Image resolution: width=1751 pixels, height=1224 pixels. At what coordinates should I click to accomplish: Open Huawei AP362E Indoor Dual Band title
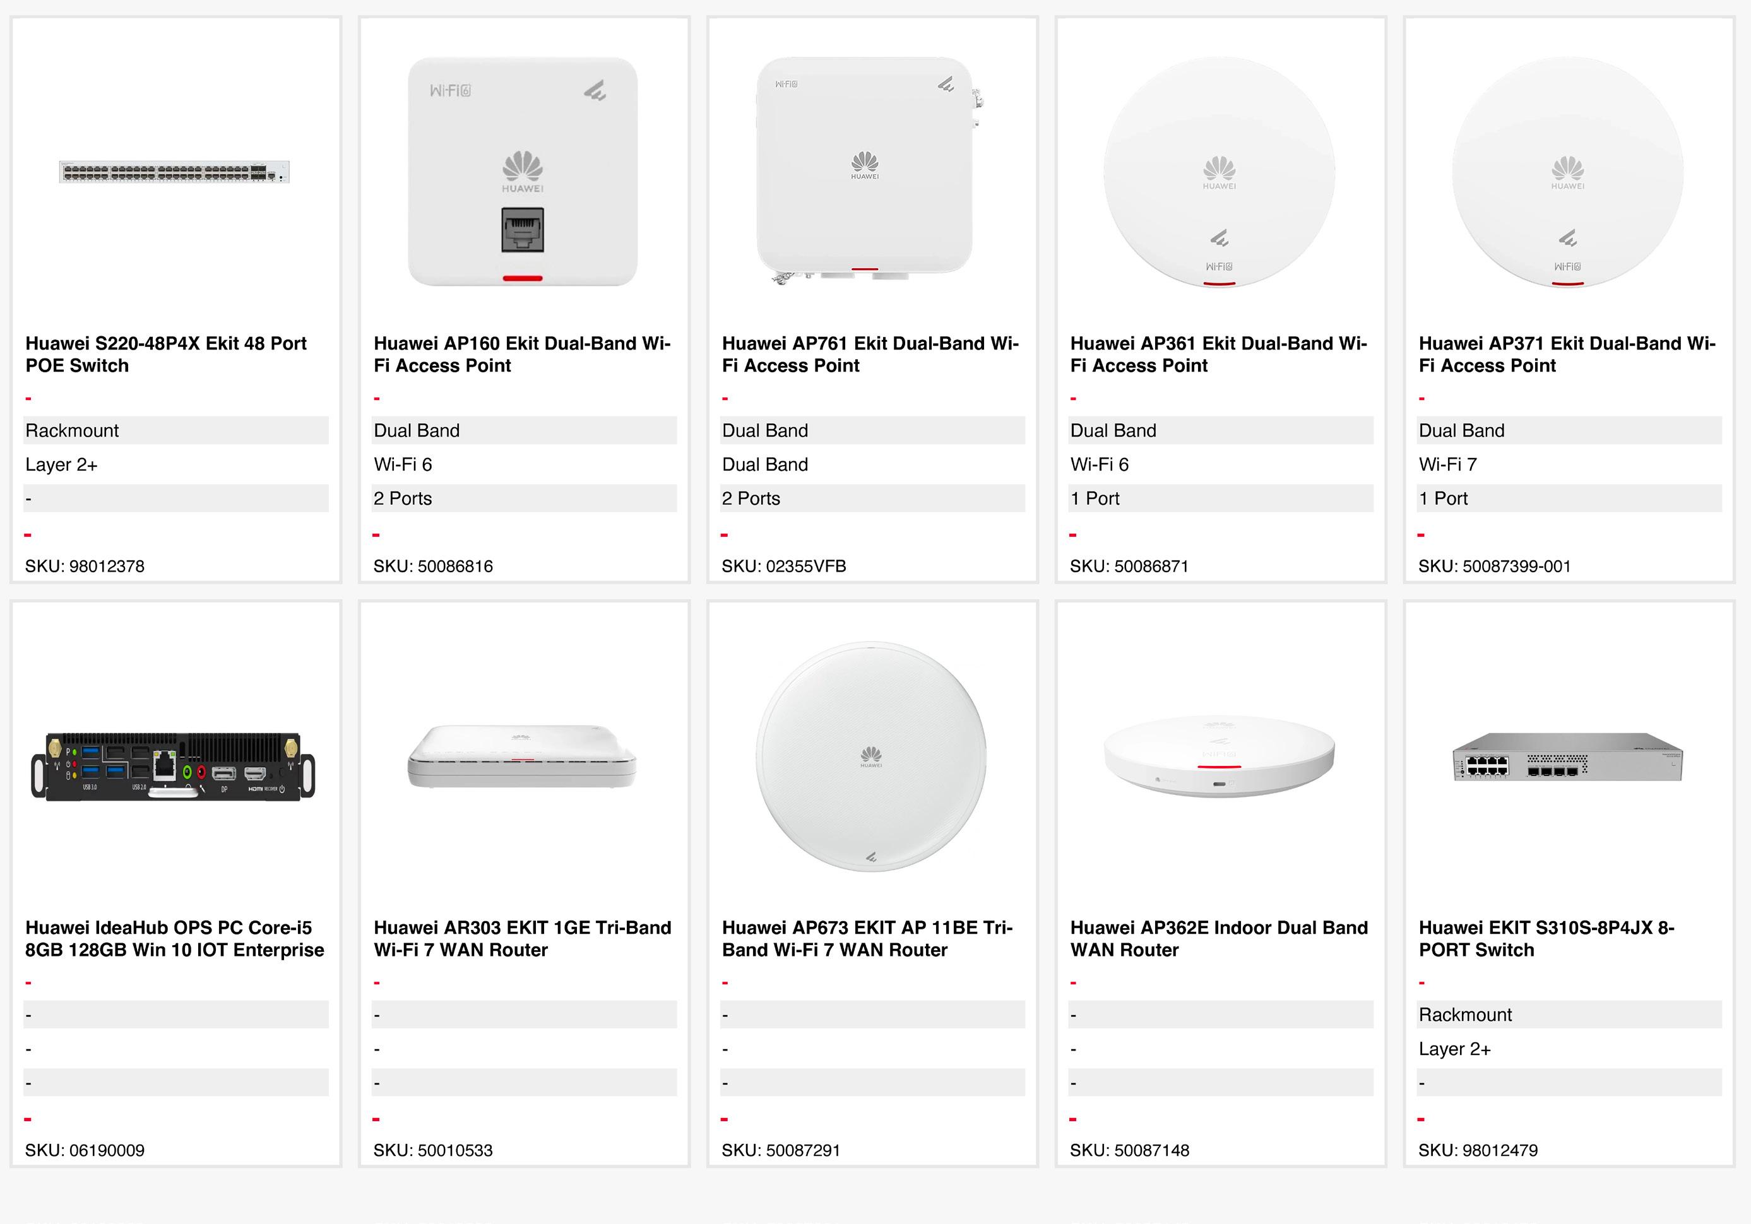tap(1219, 939)
